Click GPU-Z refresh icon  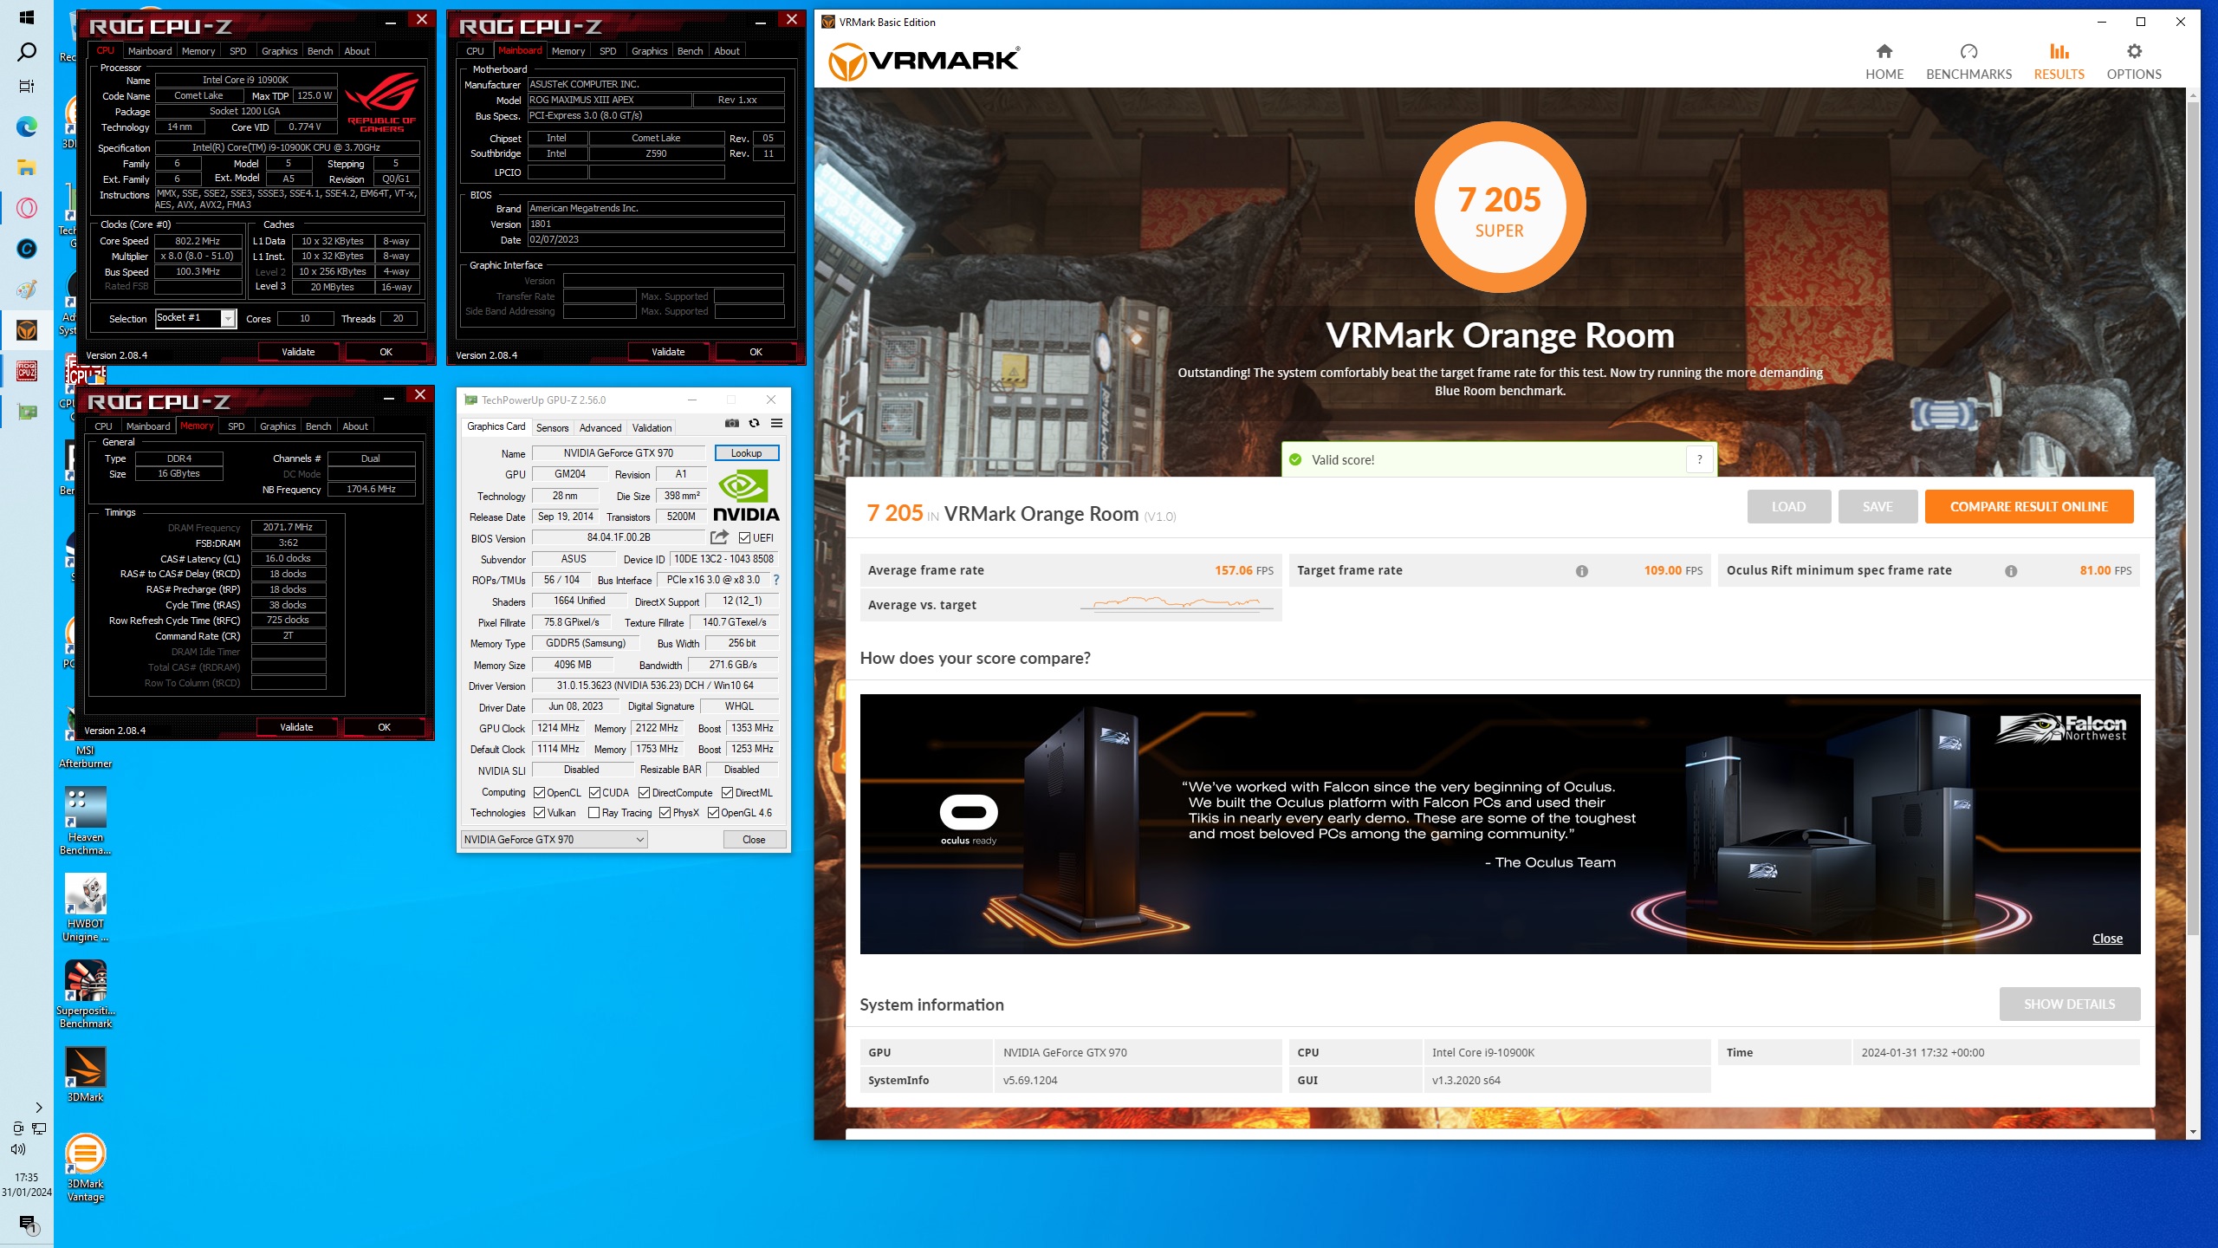754,424
